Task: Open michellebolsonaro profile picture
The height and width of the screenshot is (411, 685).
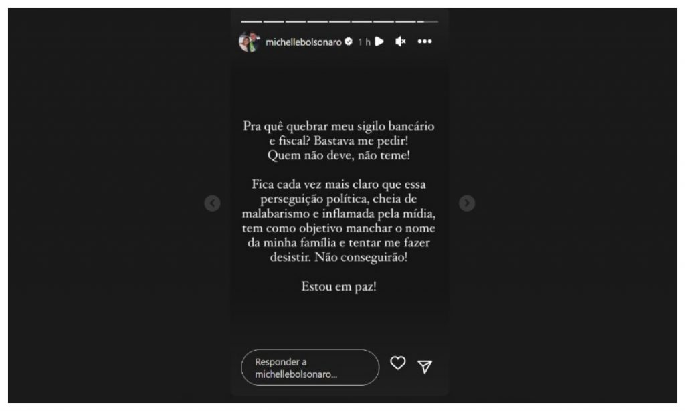Action: point(250,42)
